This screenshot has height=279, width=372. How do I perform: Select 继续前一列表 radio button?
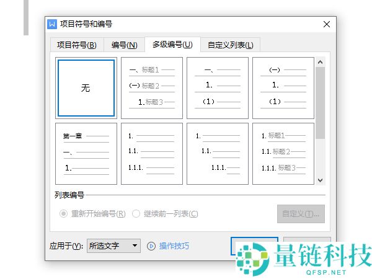point(136,214)
